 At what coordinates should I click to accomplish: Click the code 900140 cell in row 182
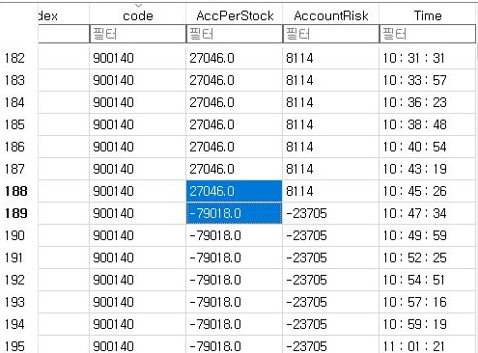(138, 58)
